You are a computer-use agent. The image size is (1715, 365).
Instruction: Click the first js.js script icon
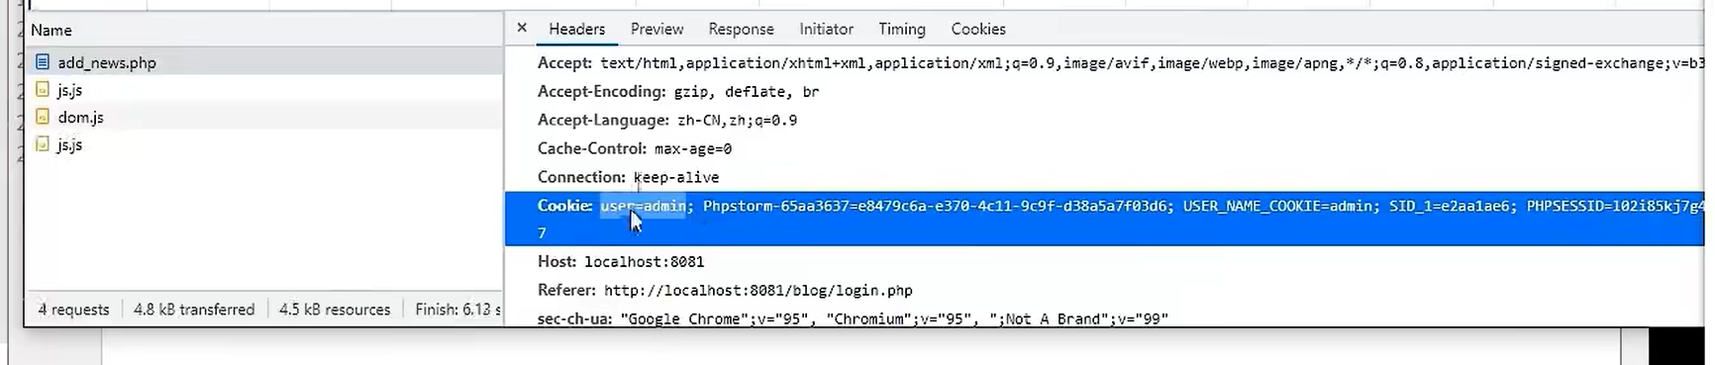[x=43, y=89]
